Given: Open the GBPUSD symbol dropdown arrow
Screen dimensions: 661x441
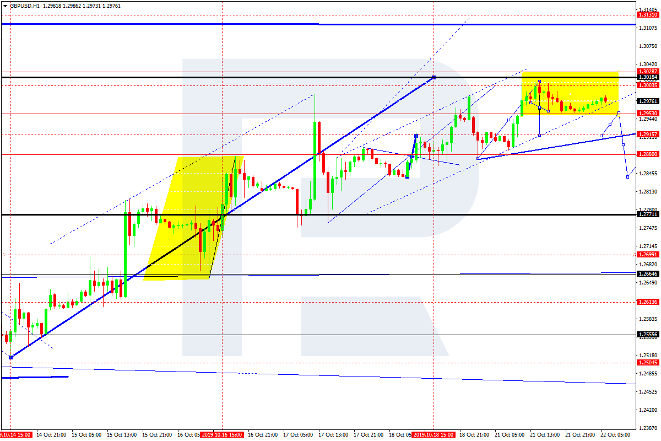Looking at the screenshot, I should tap(4, 4).
